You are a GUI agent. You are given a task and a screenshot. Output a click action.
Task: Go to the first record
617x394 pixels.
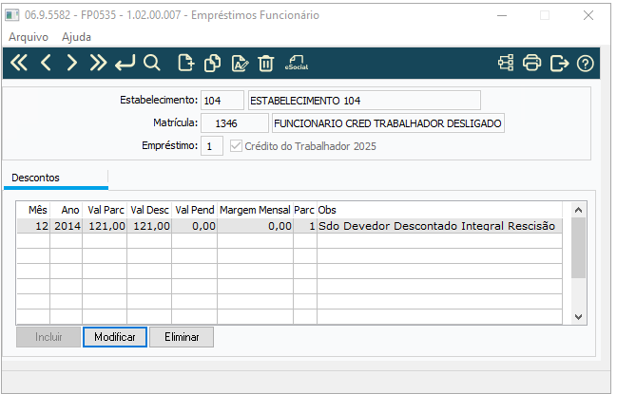tap(19, 63)
